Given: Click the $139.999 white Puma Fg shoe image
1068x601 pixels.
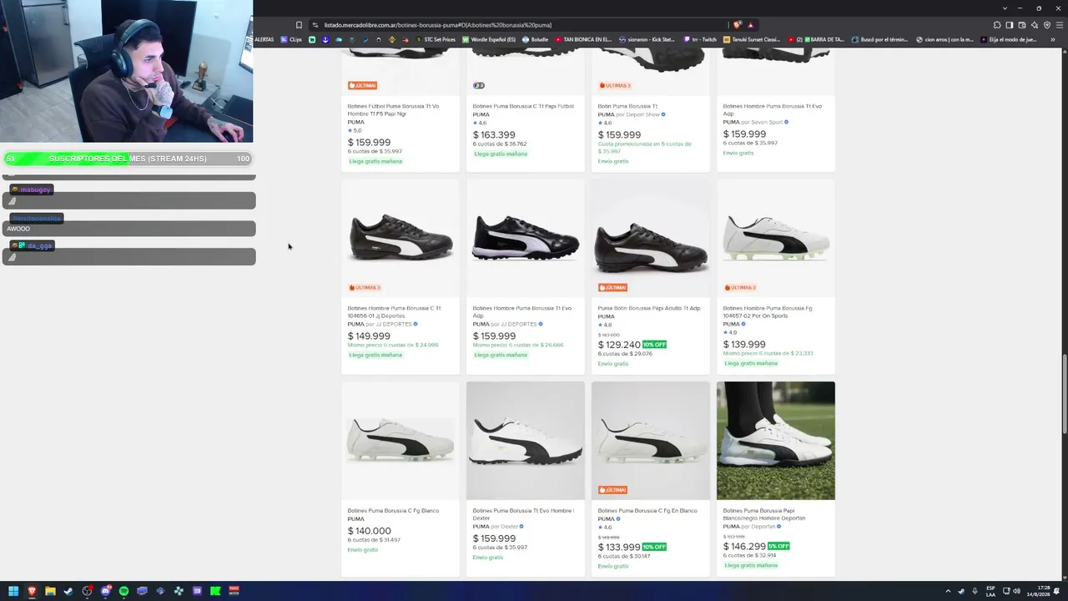Looking at the screenshot, I should click(776, 238).
